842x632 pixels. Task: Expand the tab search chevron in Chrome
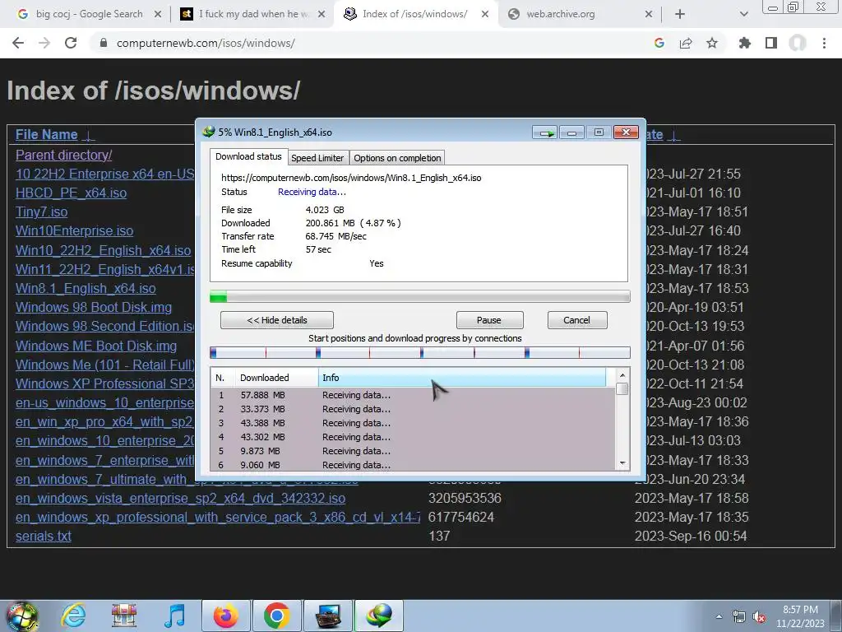[743, 14]
